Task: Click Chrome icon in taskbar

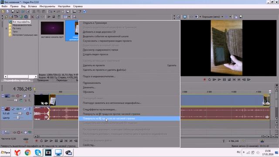Action: 27,153
